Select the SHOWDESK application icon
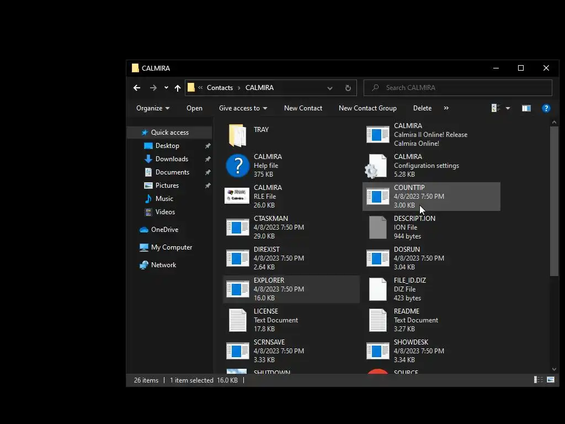The width and height of the screenshot is (565, 424). click(x=377, y=351)
